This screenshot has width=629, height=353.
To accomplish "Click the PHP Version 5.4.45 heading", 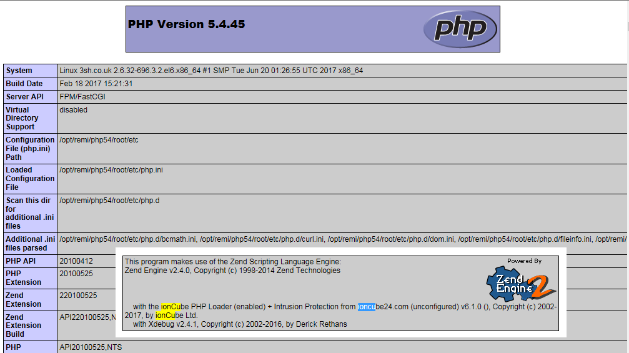I will tap(186, 24).
